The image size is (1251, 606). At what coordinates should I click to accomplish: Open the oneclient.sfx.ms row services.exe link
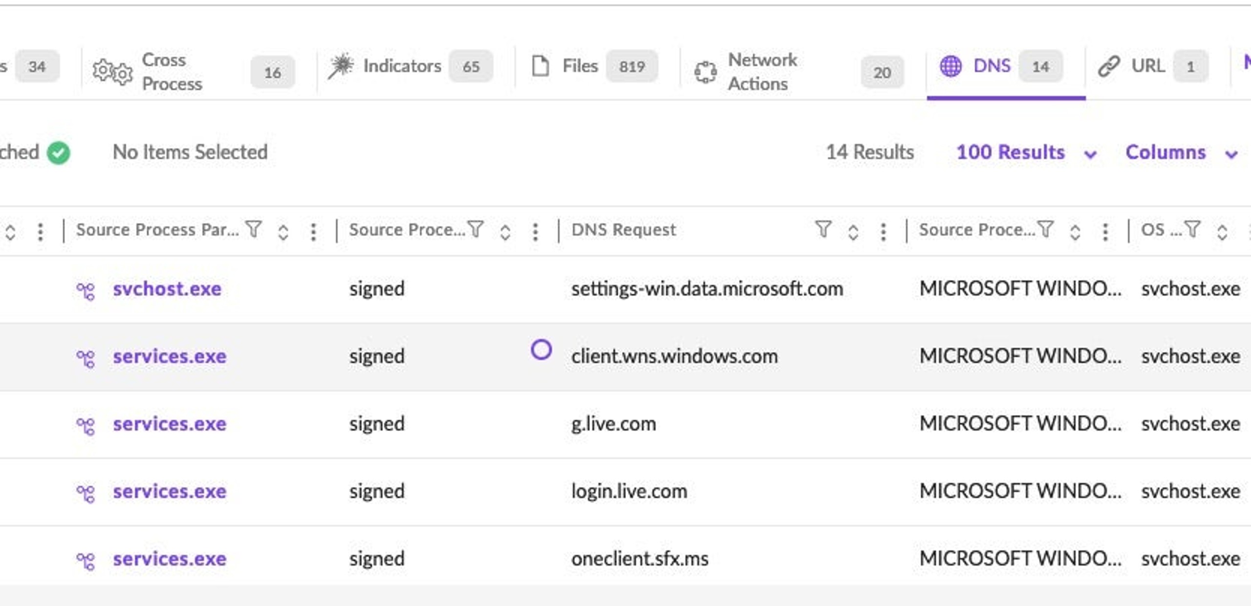(170, 559)
